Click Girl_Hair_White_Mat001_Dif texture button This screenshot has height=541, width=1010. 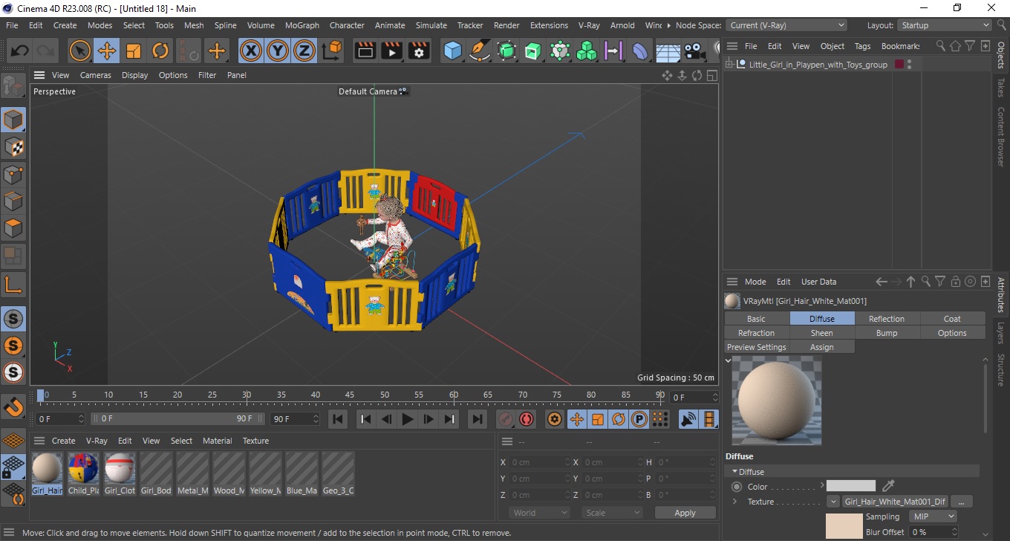click(895, 502)
